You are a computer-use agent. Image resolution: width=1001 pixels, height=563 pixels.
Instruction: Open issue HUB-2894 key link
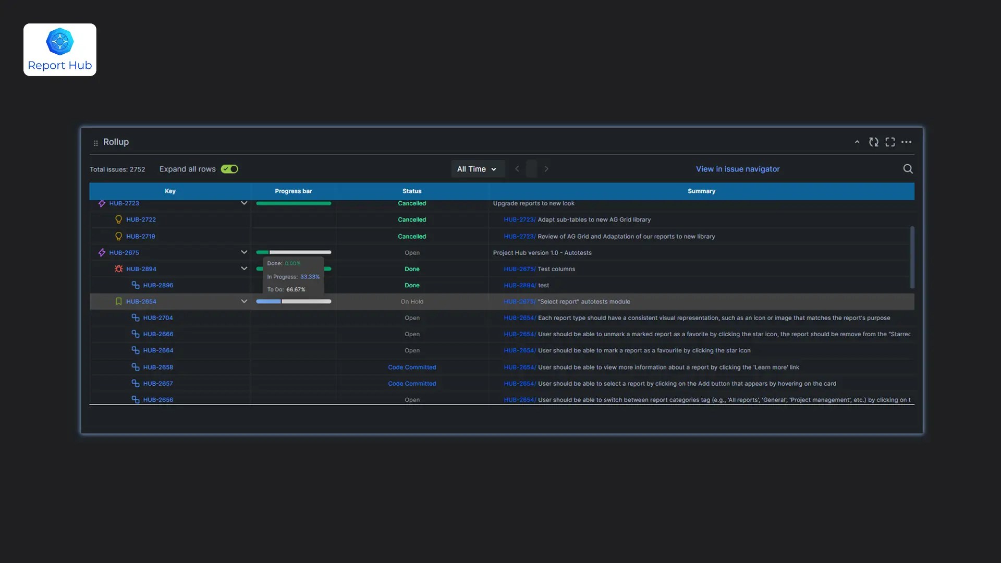[x=141, y=269]
